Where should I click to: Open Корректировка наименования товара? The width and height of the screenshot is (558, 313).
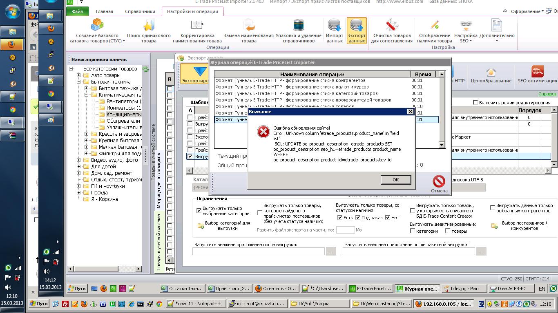tap(197, 31)
